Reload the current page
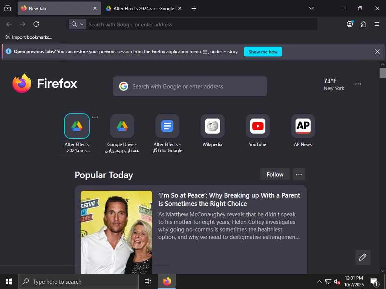The image size is (386, 289). coord(36,24)
